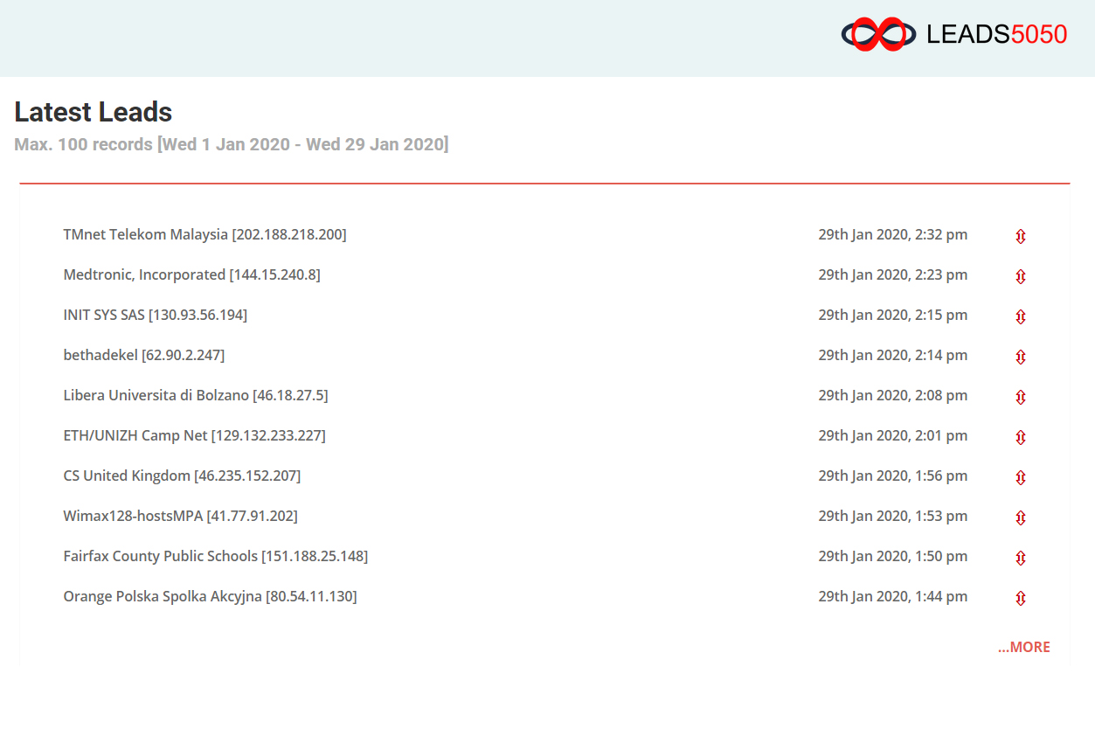1095x743 pixels.
Task: Click timestamp 29th Jan 2020, 2:08 pm
Action: (892, 395)
